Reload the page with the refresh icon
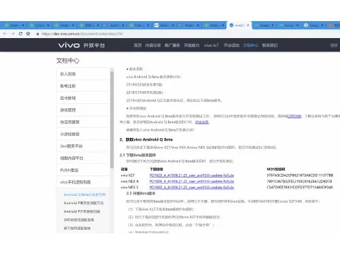Screen dimensions: 340x255 (20, 34)
